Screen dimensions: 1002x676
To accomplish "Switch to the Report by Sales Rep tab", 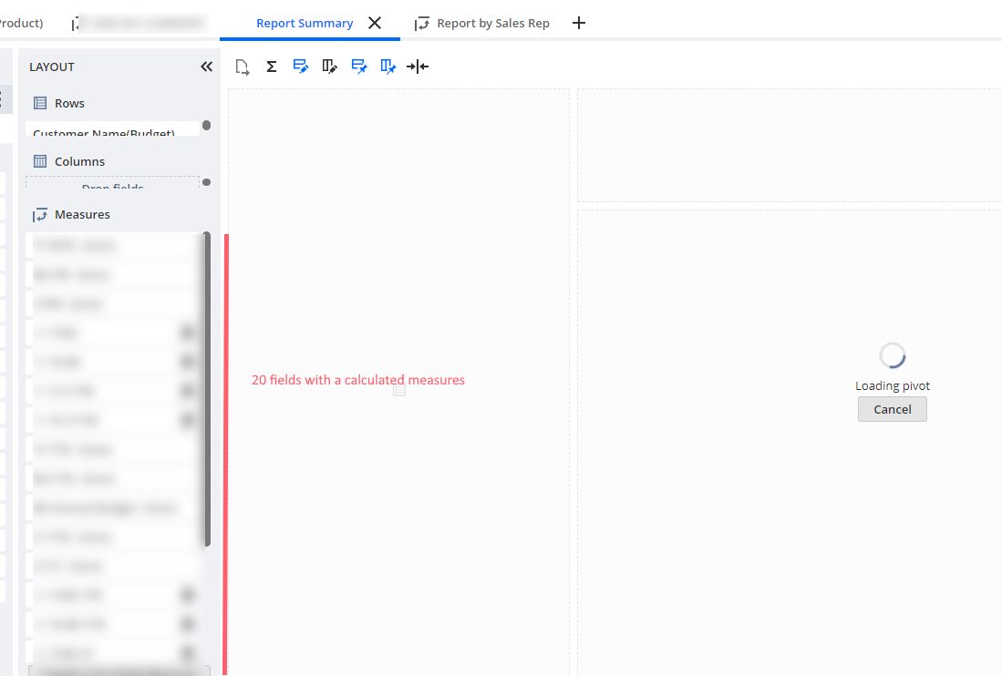I will point(481,23).
